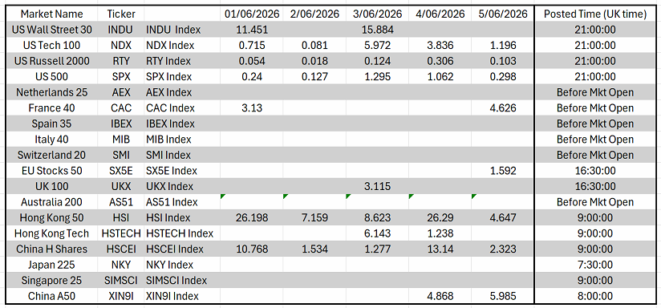Click the 'XIN9I Index' cell

pos(182,296)
